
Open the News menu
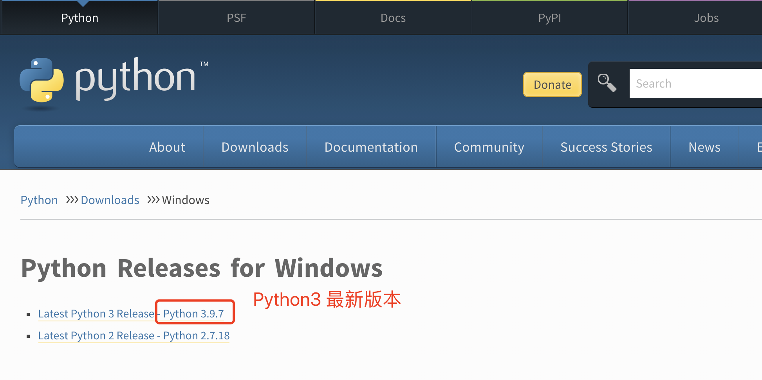tap(704, 147)
